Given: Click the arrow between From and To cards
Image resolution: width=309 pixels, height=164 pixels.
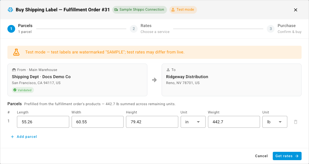Looking at the screenshot, I should pyautogui.click(x=154, y=80).
